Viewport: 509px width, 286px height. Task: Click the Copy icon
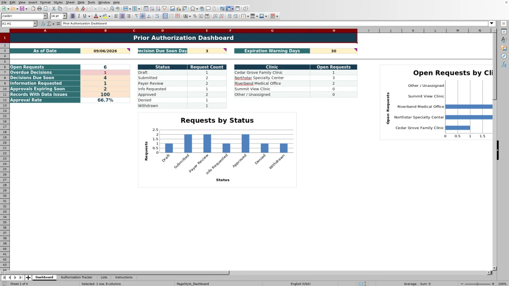(x=60, y=8)
